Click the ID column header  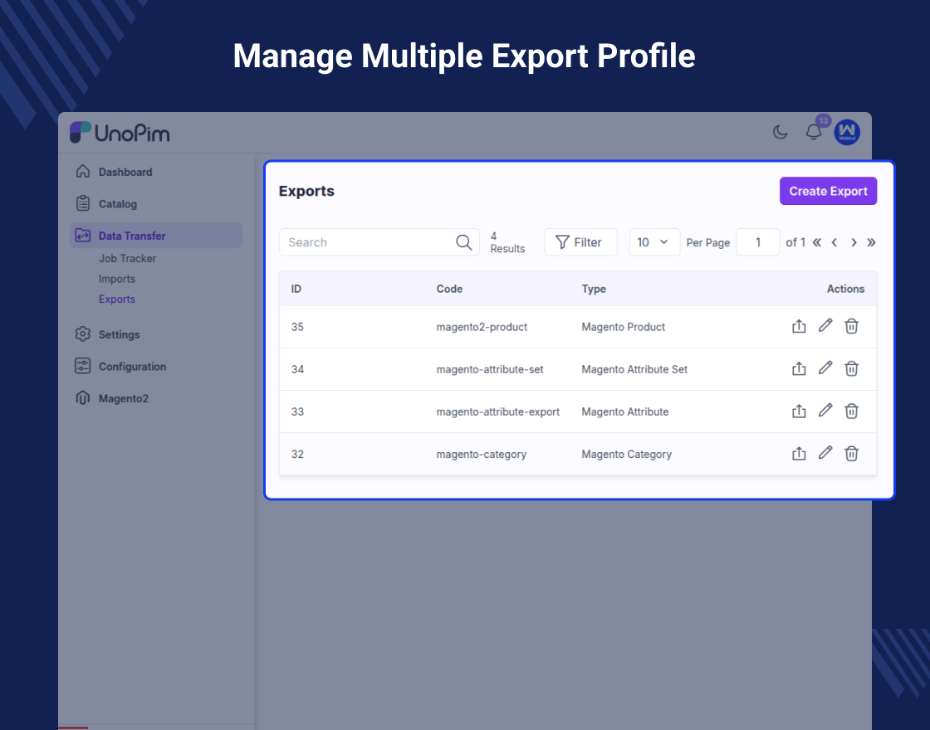[x=296, y=289]
